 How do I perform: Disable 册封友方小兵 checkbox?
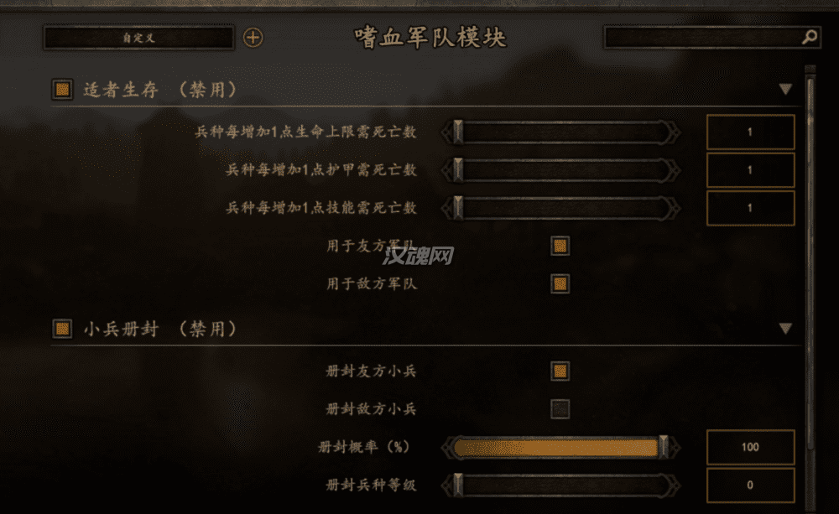click(x=560, y=371)
